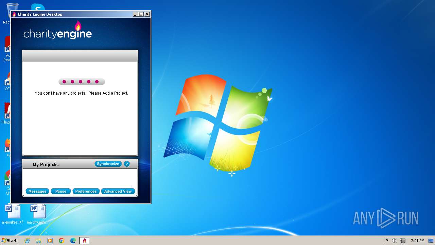435x245 pixels.
Task: Open the Windows Start menu
Action: pyautogui.click(x=9, y=241)
